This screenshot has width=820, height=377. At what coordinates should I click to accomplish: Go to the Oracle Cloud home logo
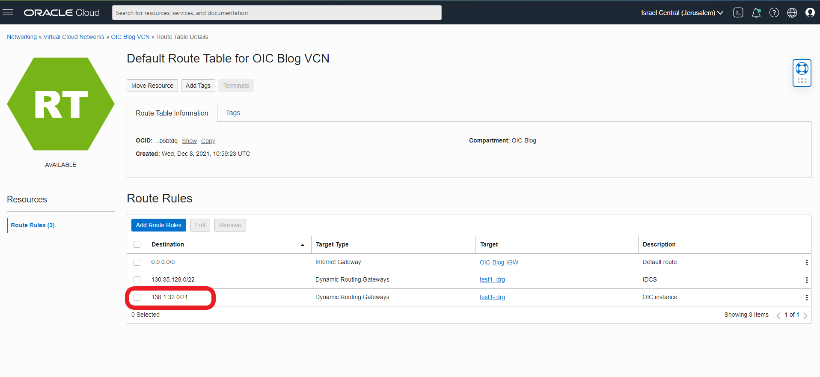62,13
